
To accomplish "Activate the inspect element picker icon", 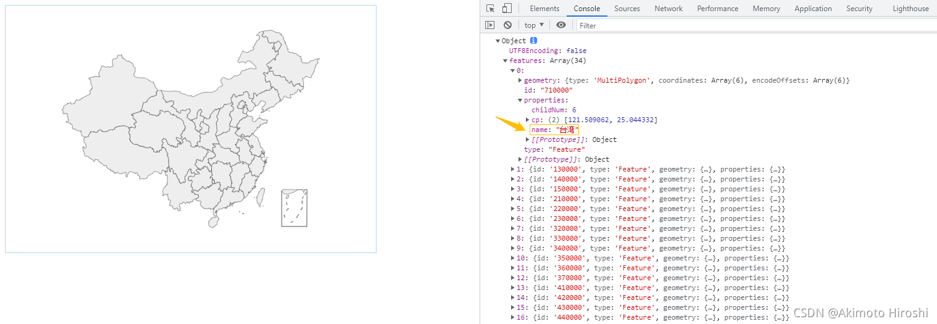I will tap(490, 9).
